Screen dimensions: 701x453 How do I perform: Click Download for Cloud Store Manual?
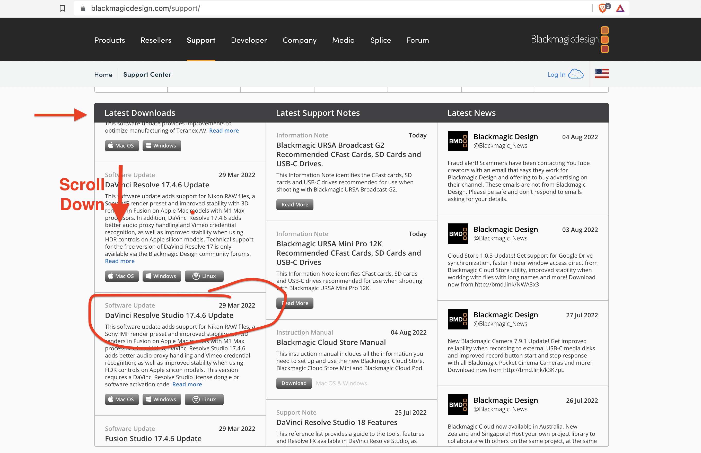tap(294, 383)
